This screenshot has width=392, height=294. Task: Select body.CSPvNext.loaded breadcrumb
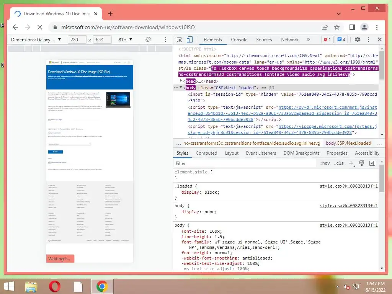[x=348, y=143]
